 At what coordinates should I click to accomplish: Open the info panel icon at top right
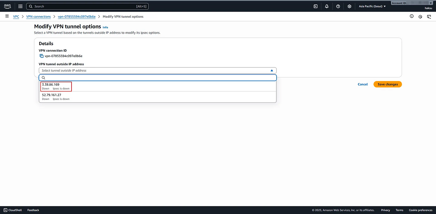click(x=411, y=16)
